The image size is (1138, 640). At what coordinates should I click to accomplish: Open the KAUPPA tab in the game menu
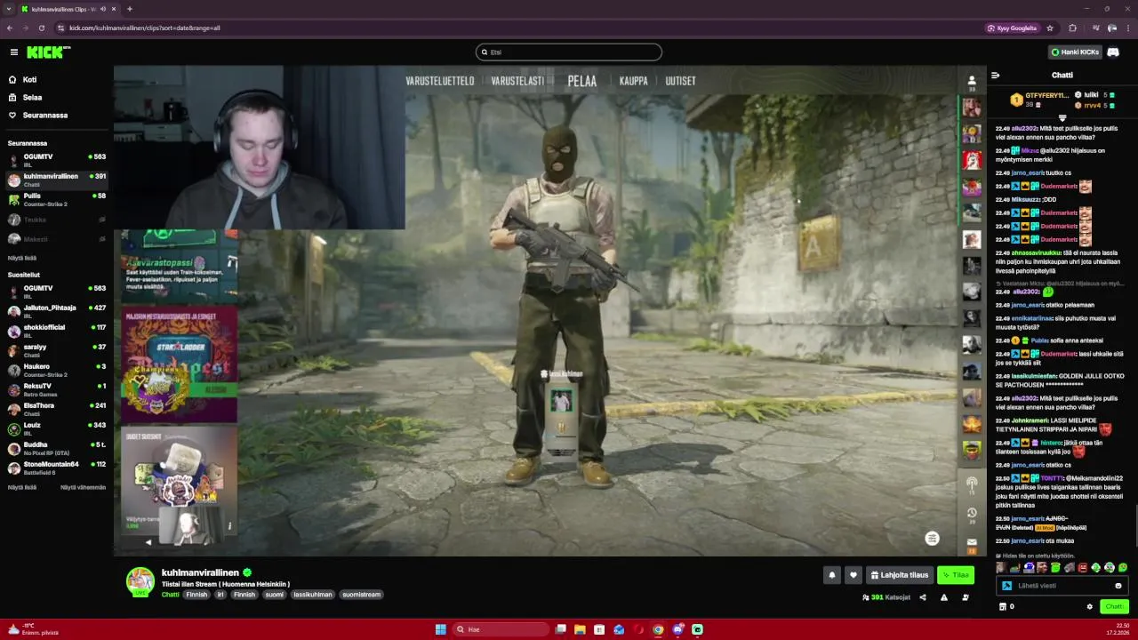coord(634,81)
